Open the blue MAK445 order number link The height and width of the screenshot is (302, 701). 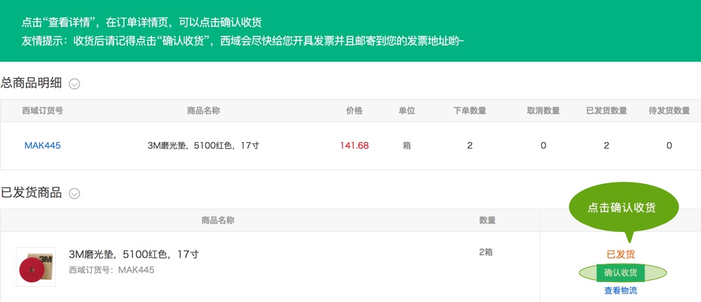click(x=43, y=146)
